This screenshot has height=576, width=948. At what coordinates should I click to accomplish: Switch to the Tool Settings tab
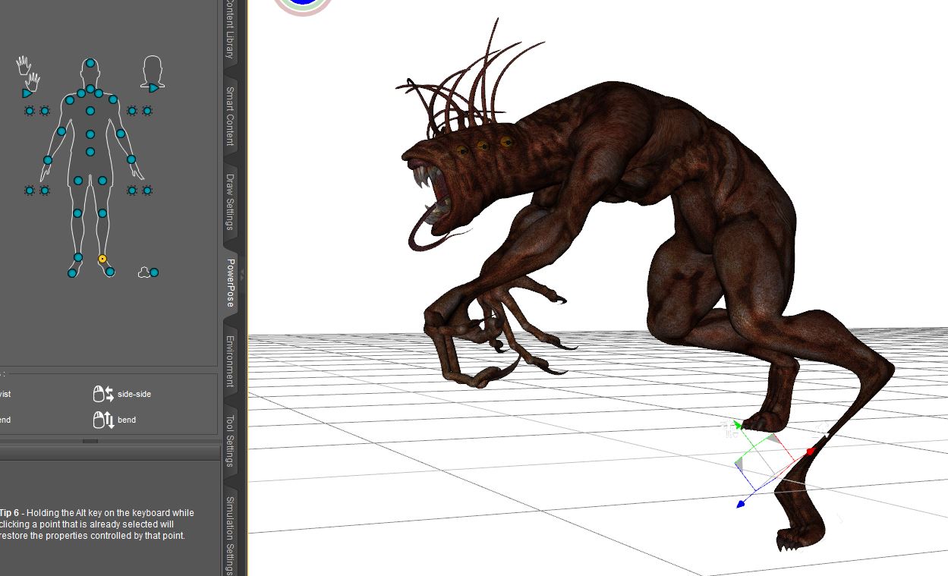point(230,440)
